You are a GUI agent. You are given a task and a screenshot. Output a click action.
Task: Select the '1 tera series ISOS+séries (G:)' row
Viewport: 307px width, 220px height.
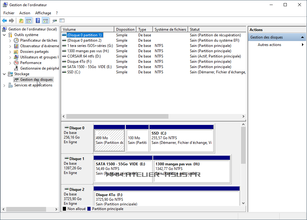(x=153, y=46)
